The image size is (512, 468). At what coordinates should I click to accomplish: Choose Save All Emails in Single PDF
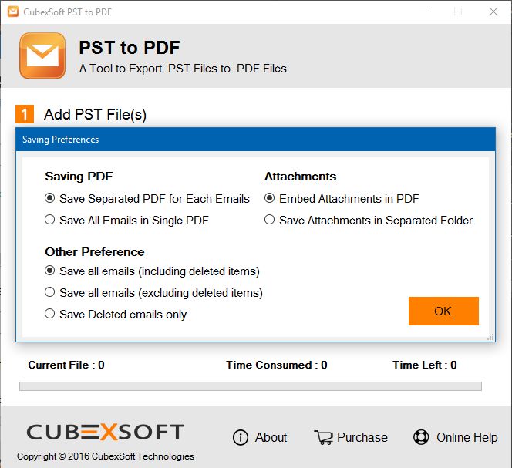pyautogui.click(x=126, y=220)
